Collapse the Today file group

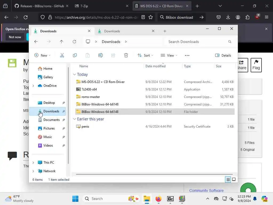[74, 74]
